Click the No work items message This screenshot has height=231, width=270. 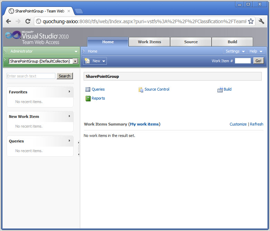109,136
